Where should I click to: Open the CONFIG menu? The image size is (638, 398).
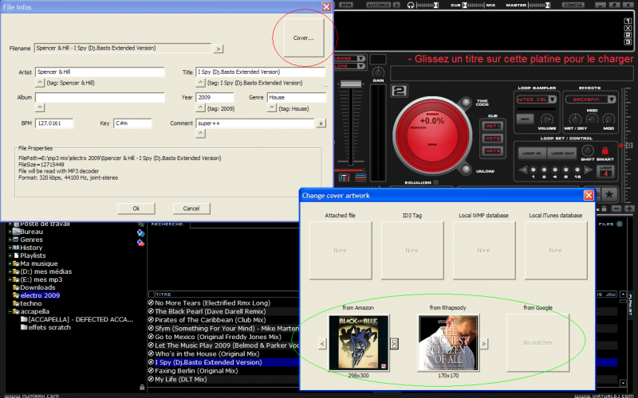click(x=573, y=5)
